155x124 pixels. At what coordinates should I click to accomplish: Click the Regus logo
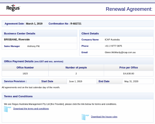13,8
